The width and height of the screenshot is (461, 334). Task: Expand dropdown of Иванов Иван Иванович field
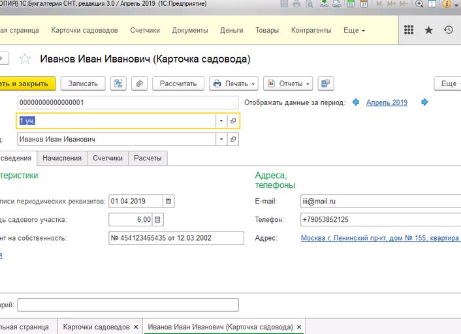[x=221, y=139]
